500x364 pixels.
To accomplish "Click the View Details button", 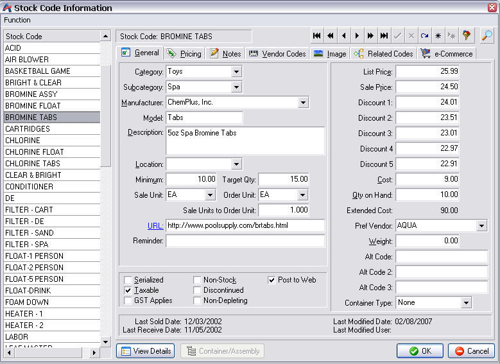I will [146, 351].
